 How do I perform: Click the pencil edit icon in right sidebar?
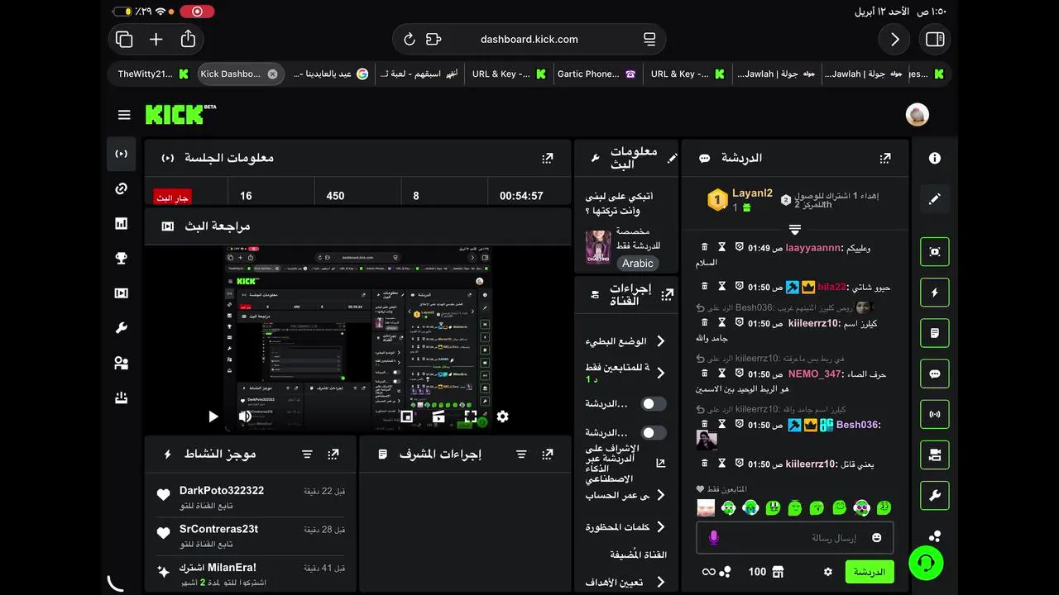click(935, 199)
